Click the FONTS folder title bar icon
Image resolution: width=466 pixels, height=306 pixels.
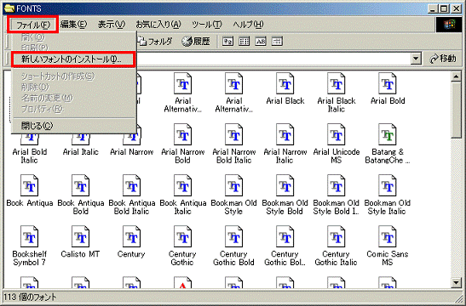pos(9,8)
